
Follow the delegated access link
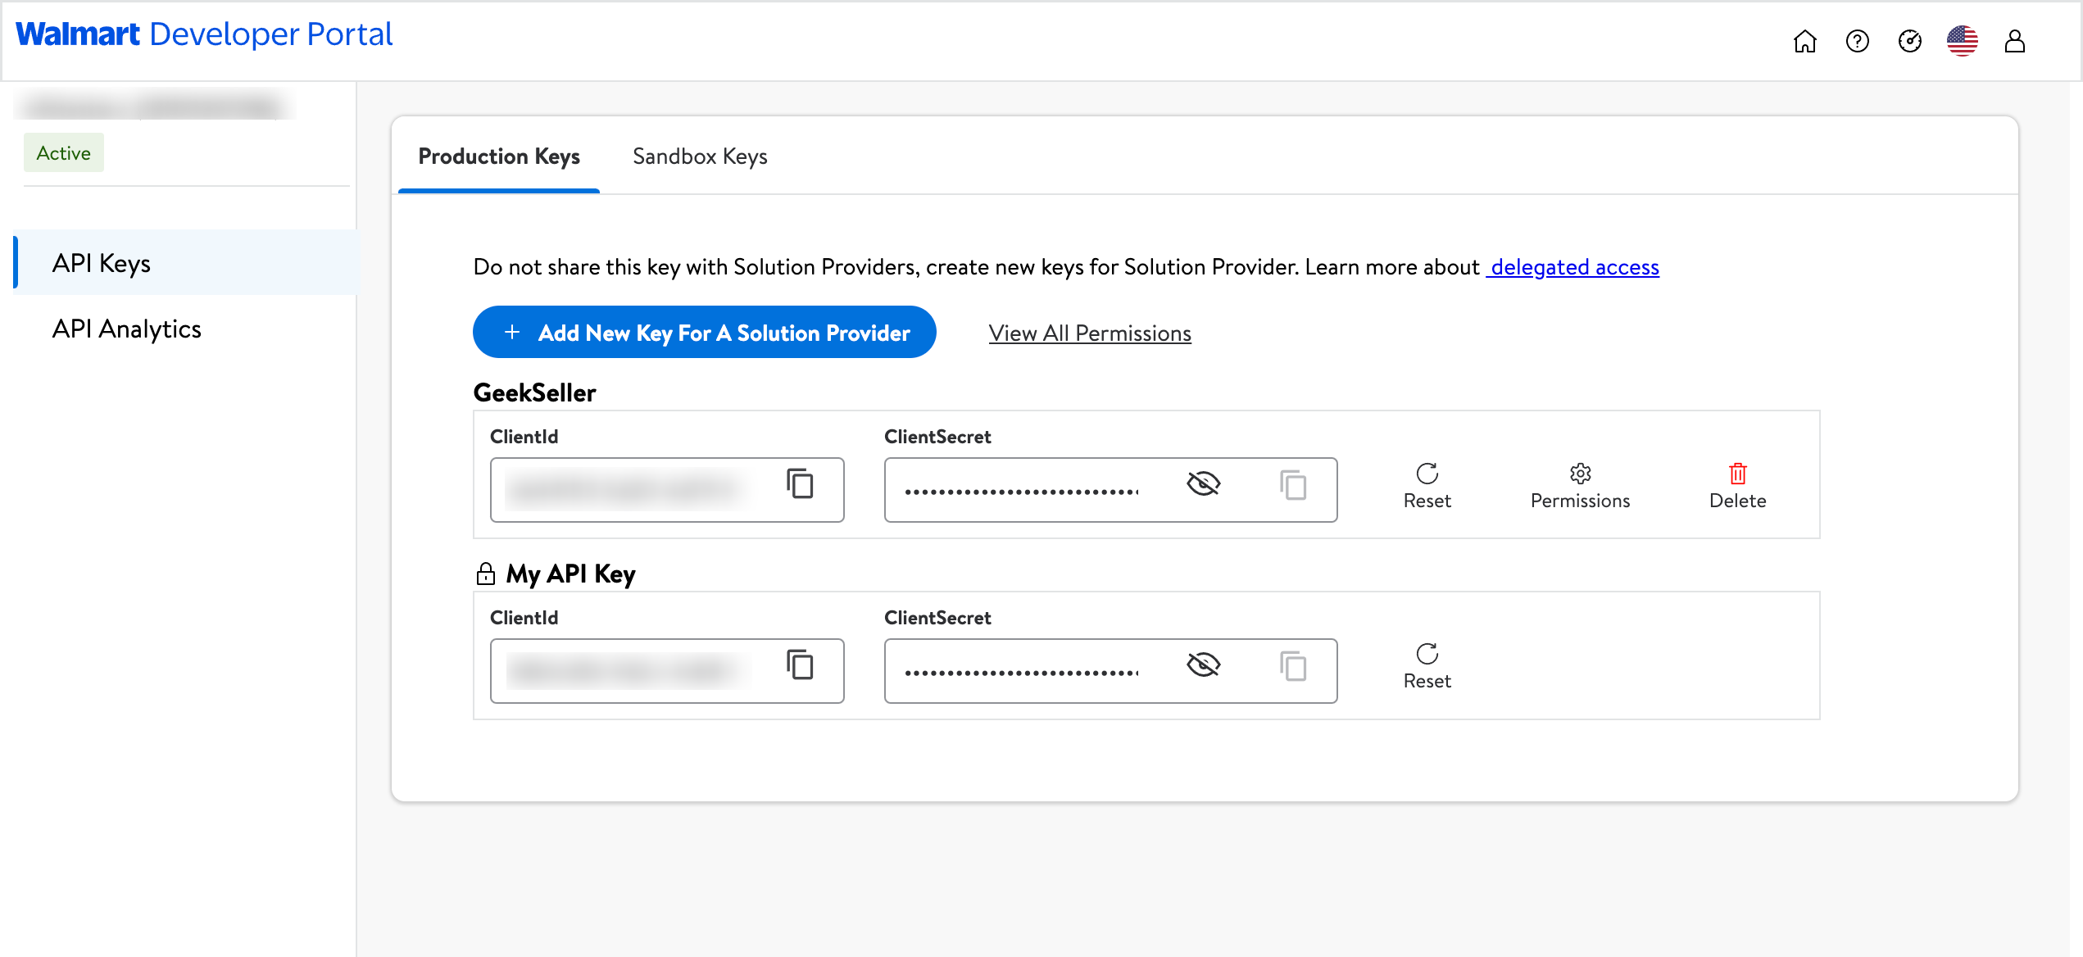click(1573, 267)
